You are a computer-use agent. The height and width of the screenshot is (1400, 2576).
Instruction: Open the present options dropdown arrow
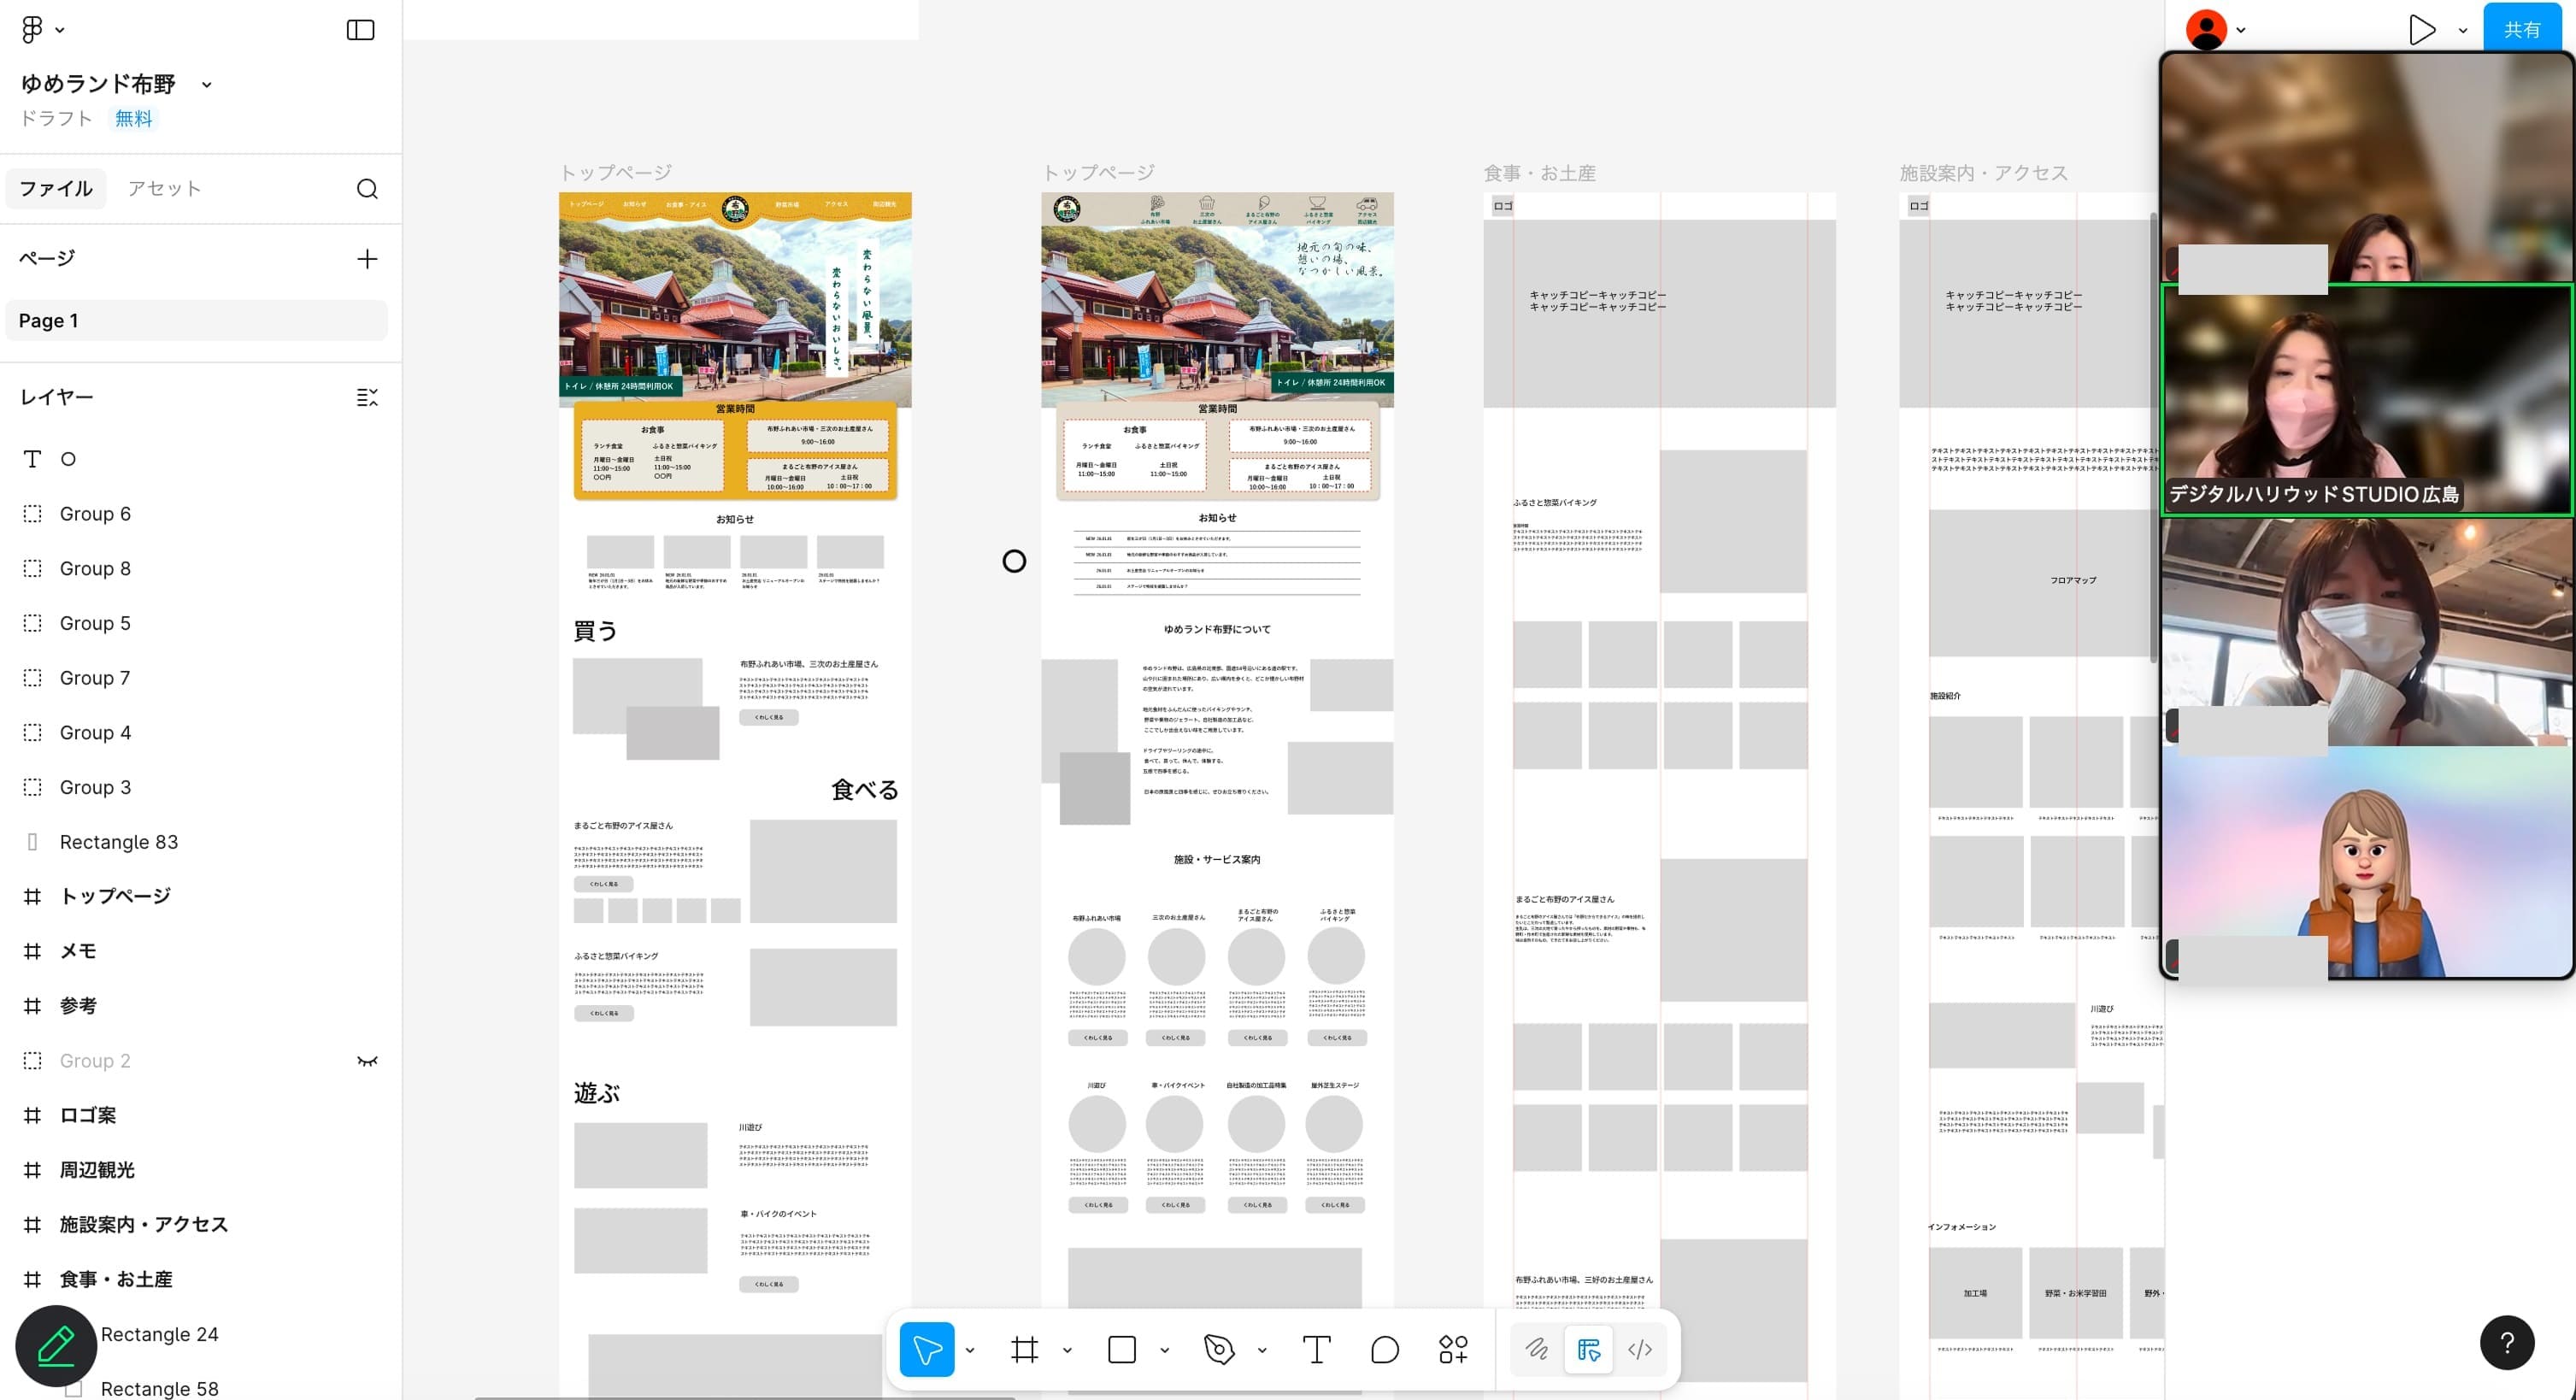tap(2462, 31)
